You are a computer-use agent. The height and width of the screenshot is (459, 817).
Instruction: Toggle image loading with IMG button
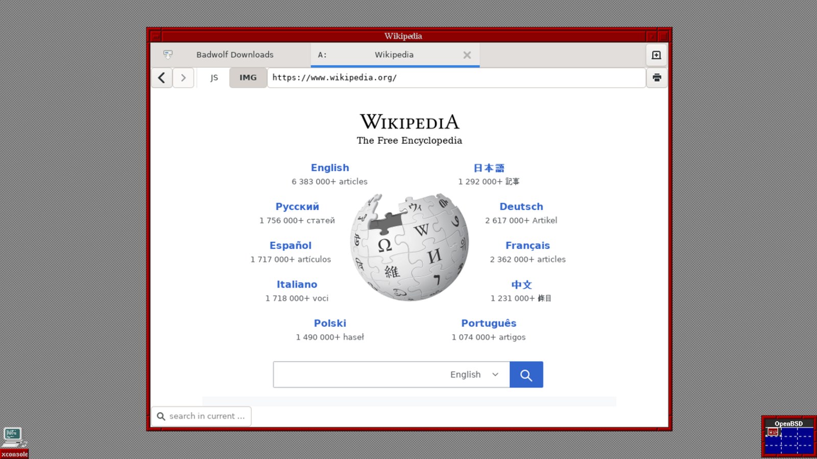[248, 78]
